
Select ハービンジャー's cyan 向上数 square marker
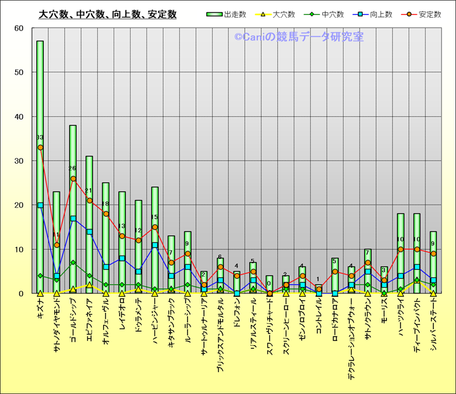click(155, 245)
